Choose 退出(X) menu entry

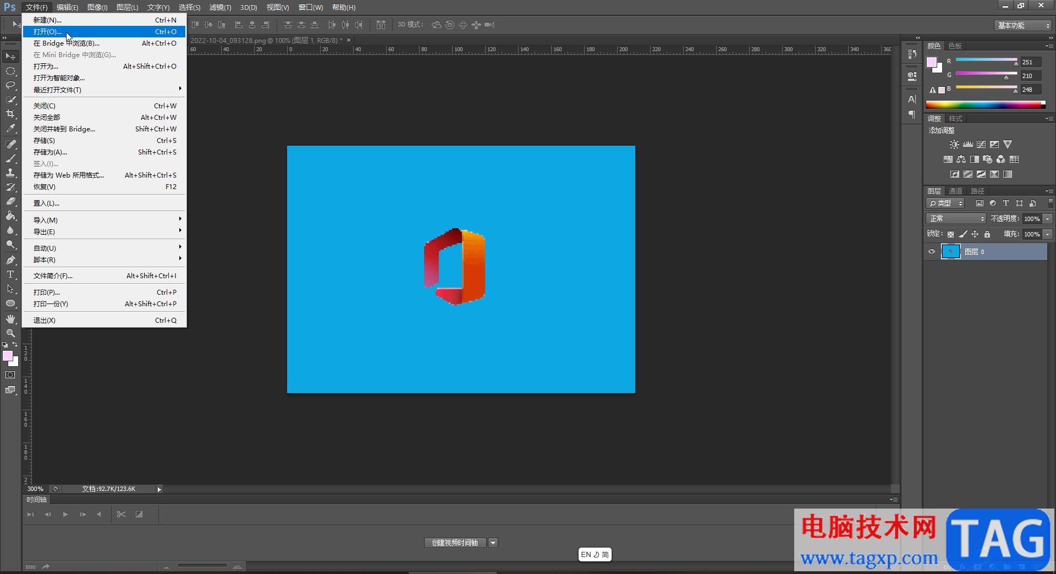coord(105,321)
